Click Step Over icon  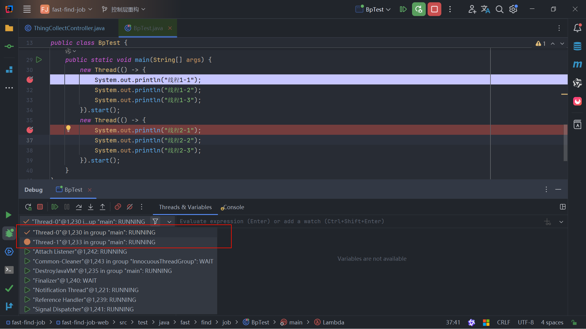pos(79,207)
